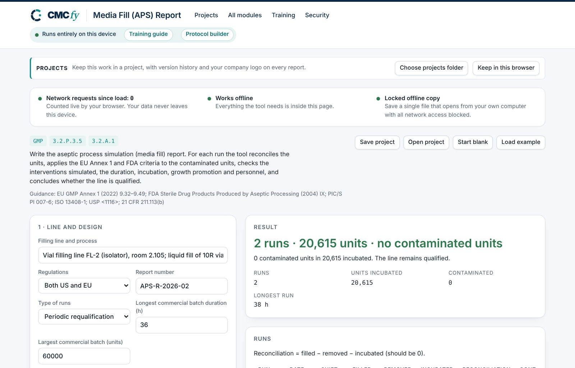The width and height of the screenshot is (575, 368).
Task: Open the Training nav item
Action: pyautogui.click(x=283, y=15)
